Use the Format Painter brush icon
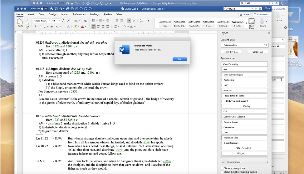Image resolution: width=304 pixels, height=174 pixels. point(27,27)
